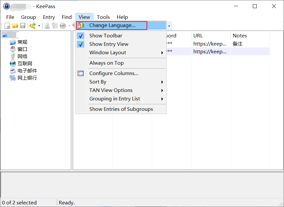
Task: Select the 电子邮件 envelope group icon
Action: [13, 71]
